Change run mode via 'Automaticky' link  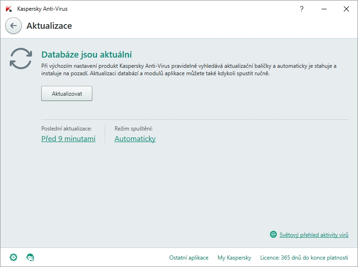click(x=135, y=138)
